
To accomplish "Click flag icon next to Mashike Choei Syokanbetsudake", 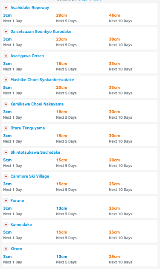I will 6,80.
